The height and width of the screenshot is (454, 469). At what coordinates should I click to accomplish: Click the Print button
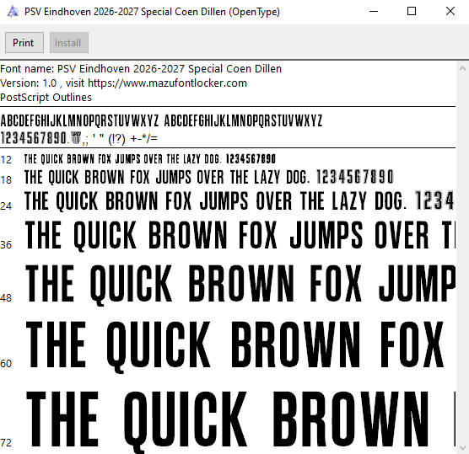pos(24,43)
